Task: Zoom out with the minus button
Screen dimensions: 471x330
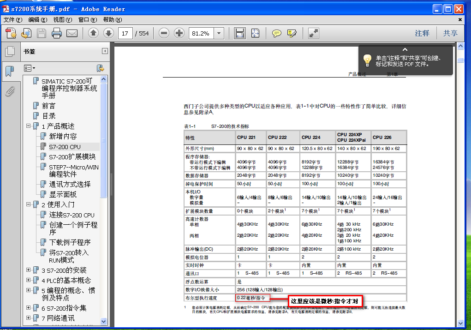Action: tap(164, 33)
